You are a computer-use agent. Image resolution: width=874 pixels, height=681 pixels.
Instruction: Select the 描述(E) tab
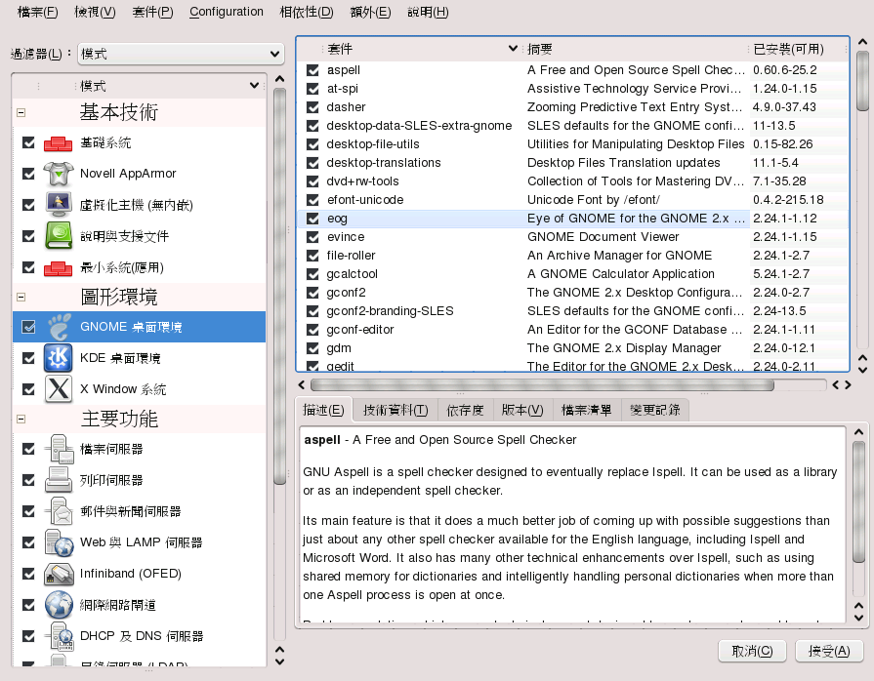click(323, 410)
